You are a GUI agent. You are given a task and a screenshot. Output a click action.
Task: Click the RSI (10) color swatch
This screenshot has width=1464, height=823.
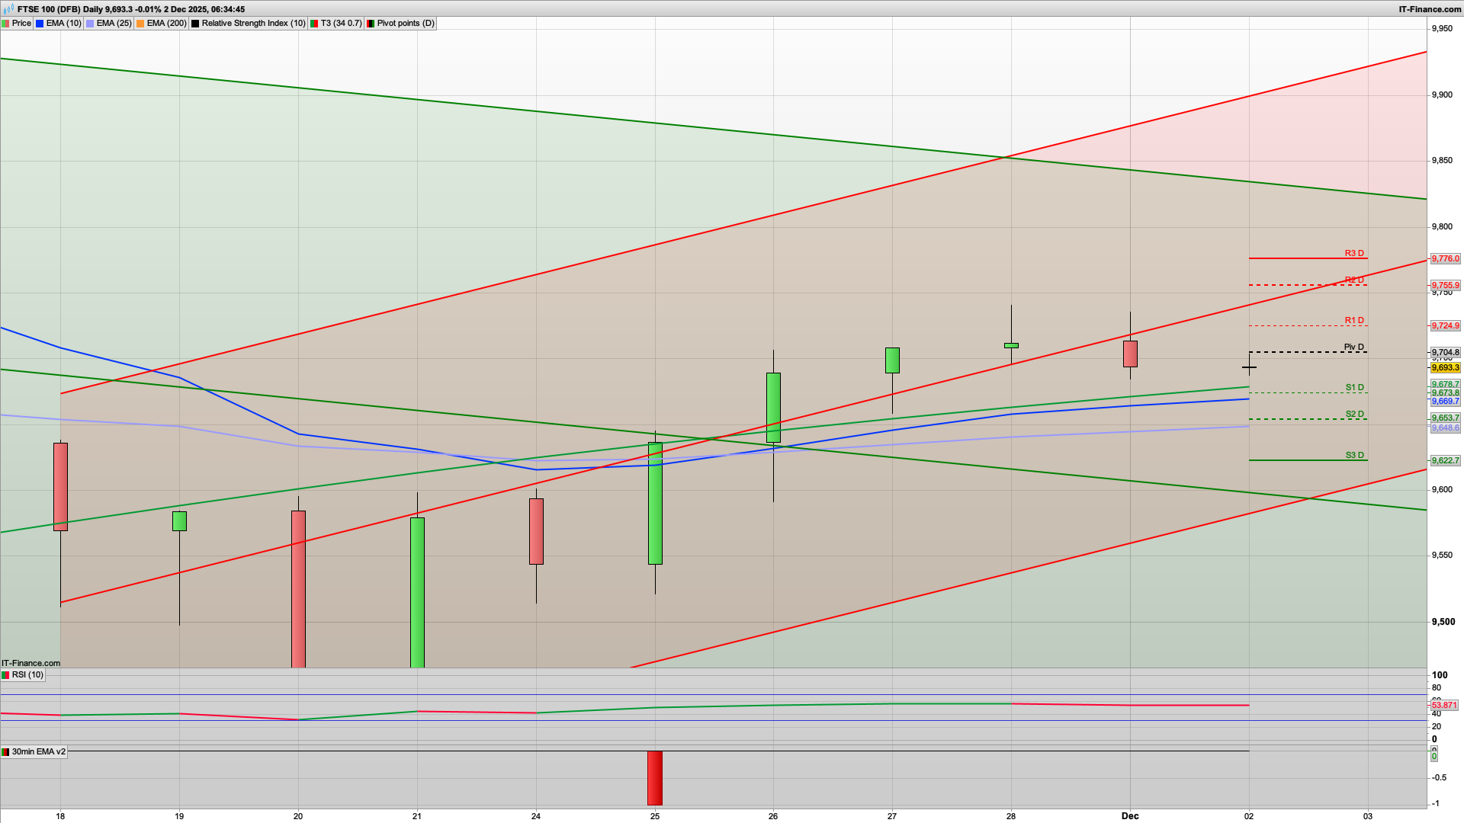click(6, 674)
